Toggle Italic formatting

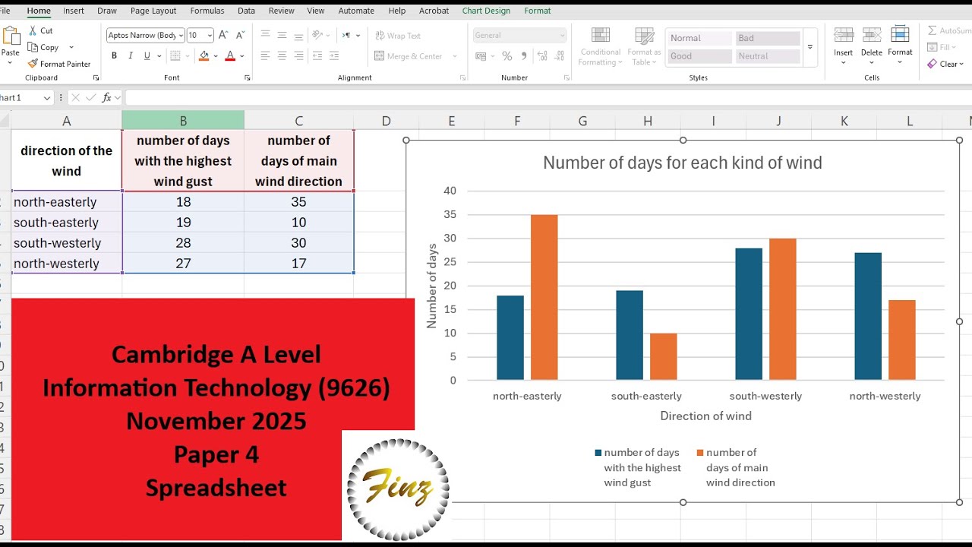tap(131, 55)
